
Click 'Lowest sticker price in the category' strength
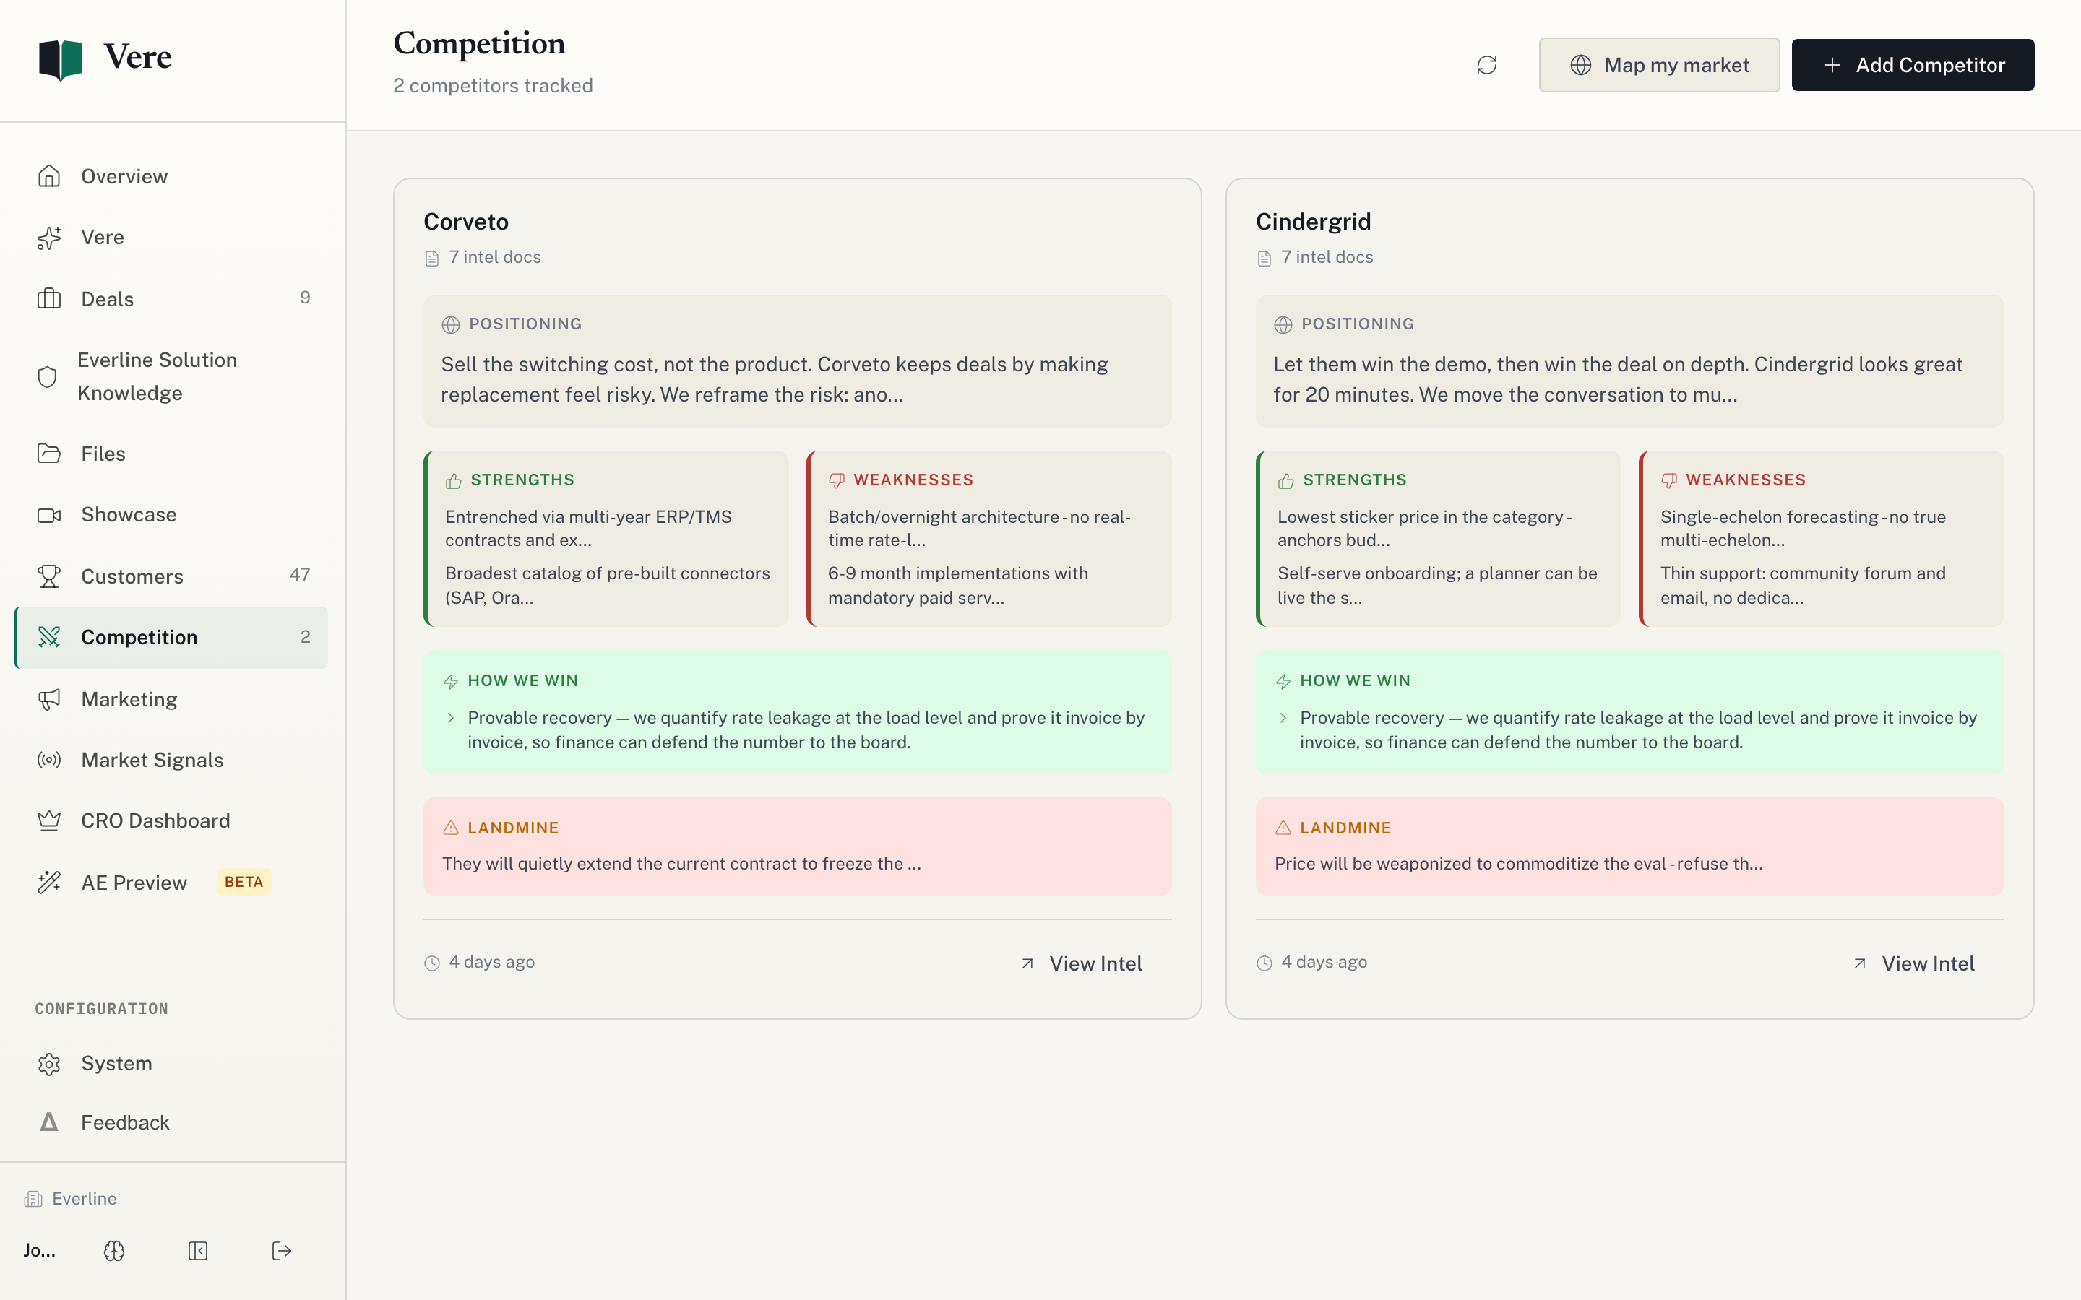tap(1424, 528)
